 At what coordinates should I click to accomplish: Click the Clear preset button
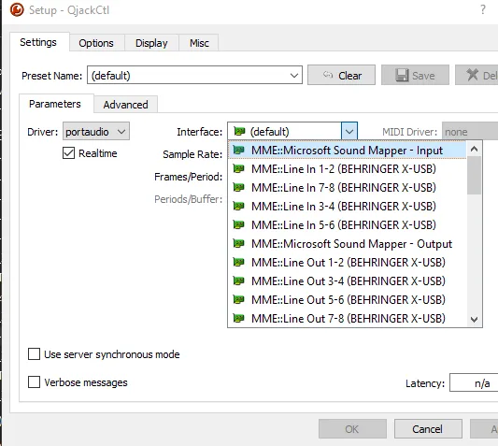[341, 76]
